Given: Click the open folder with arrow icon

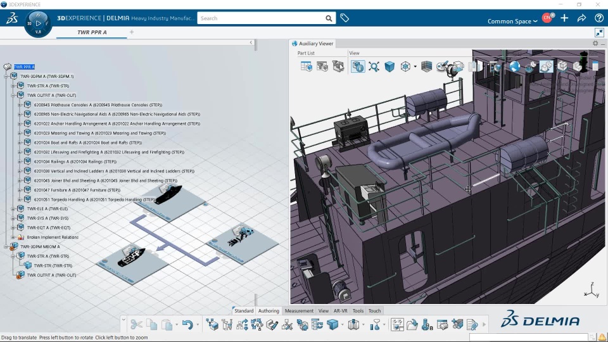Looking at the screenshot, I should (412, 324).
